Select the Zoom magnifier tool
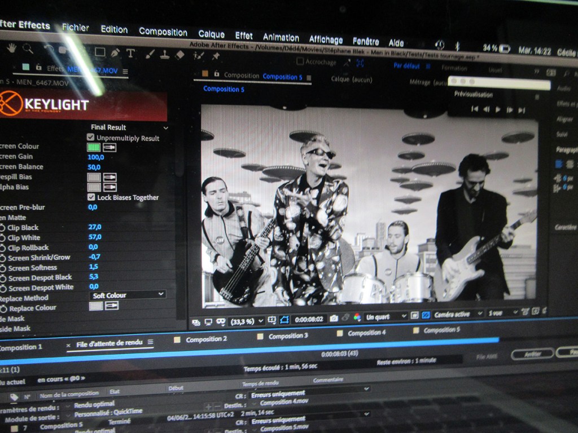Viewport: 578px width, 433px height. (x=28, y=48)
